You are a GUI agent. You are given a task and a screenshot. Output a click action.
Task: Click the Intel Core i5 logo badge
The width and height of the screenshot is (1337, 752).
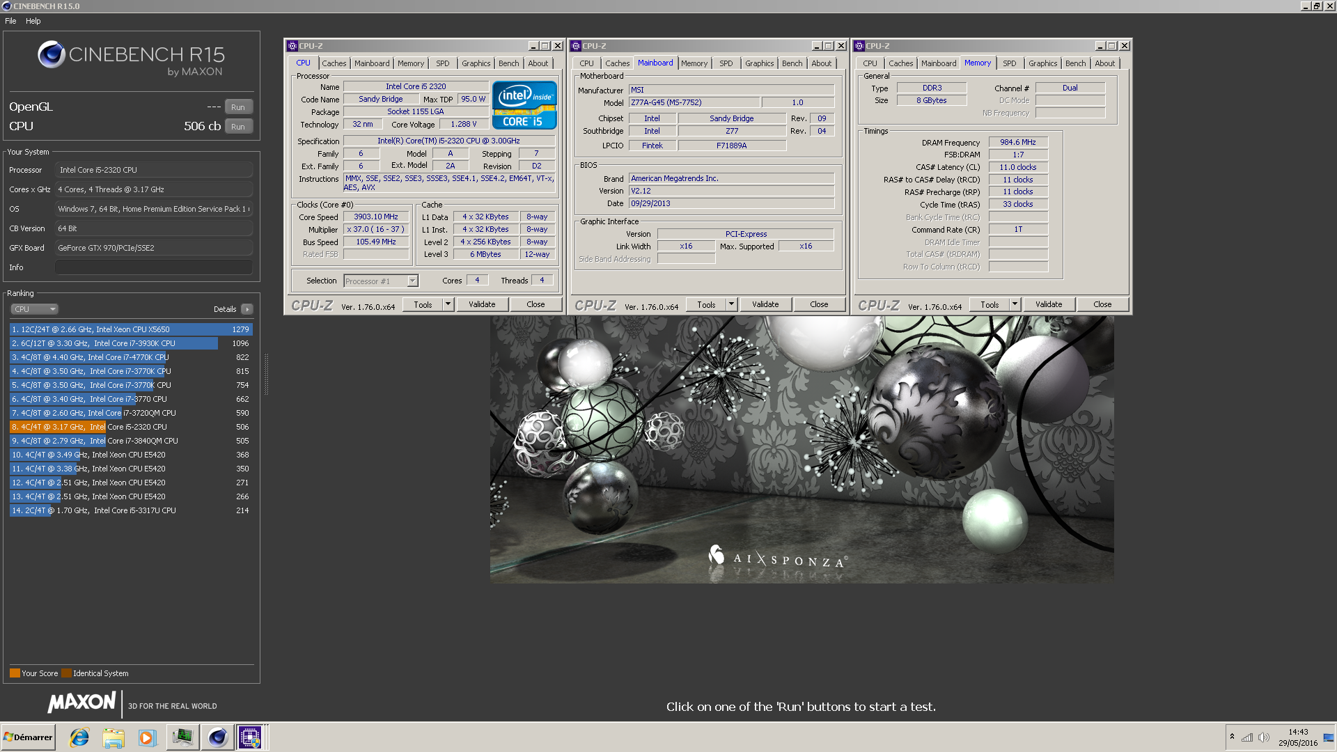pyautogui.click(x=524, y=105)
